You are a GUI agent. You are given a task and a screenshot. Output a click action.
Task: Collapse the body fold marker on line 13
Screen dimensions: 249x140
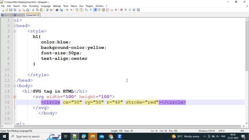pos(15,86)
